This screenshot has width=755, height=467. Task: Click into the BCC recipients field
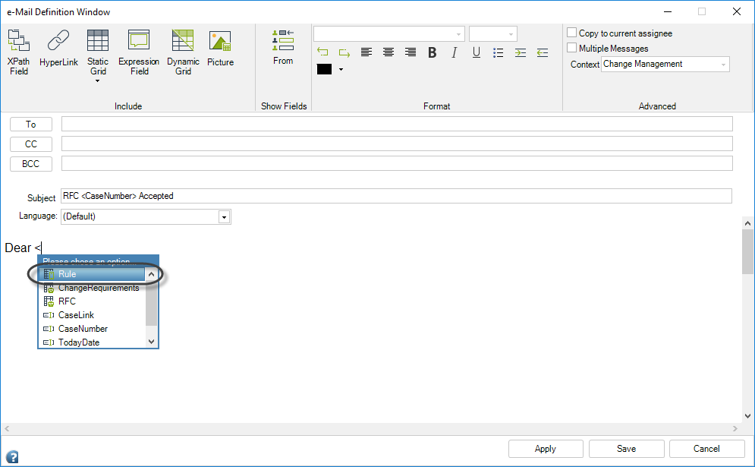(x=398, y=163)
